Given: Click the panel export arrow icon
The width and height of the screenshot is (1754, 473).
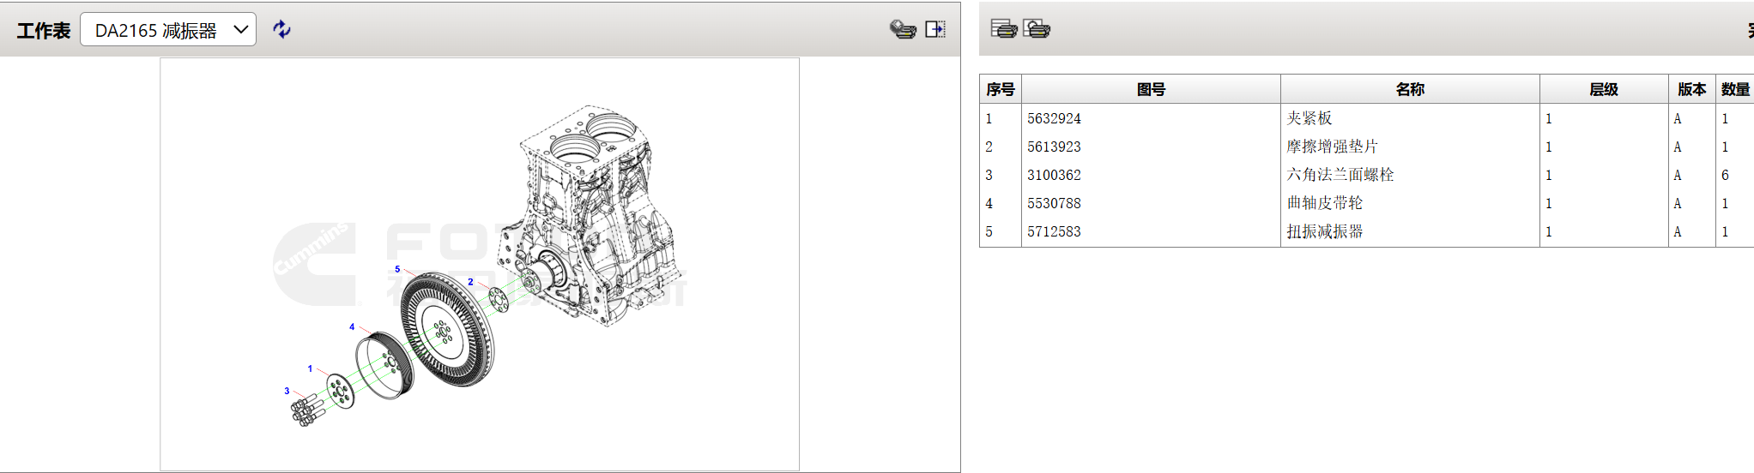Looking at the screenshot, I should point(935,30).
